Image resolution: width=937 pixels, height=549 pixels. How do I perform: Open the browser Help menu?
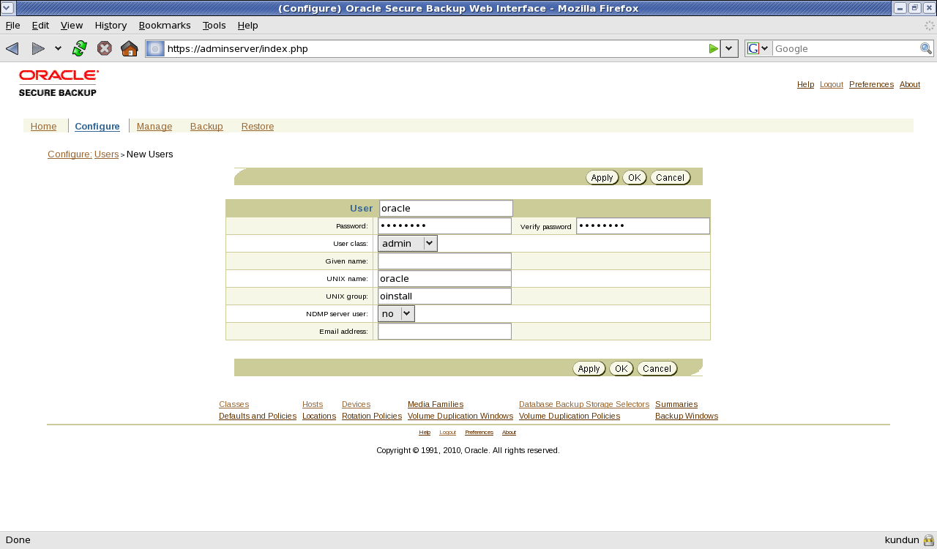248,25
